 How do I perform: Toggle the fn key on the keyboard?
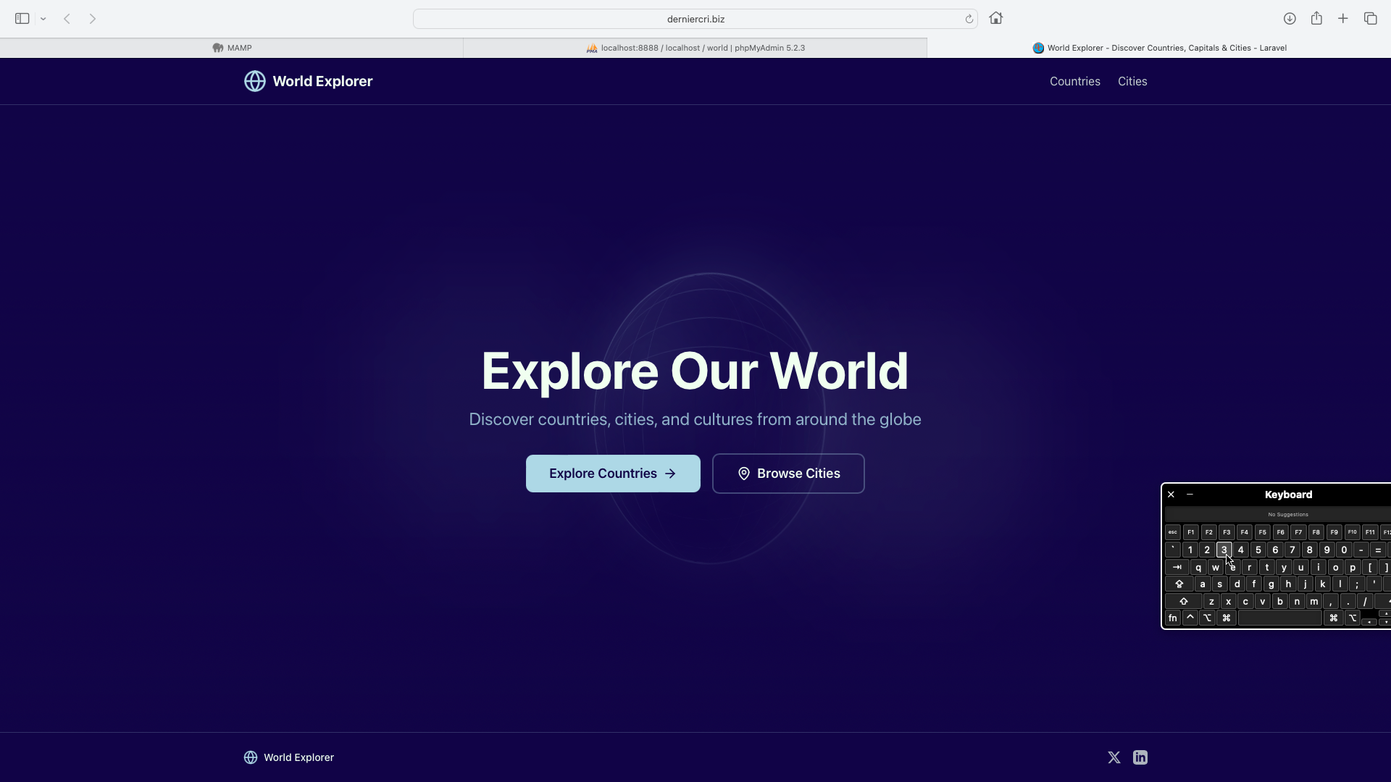pyautogui.click(x=1173, y=618)
